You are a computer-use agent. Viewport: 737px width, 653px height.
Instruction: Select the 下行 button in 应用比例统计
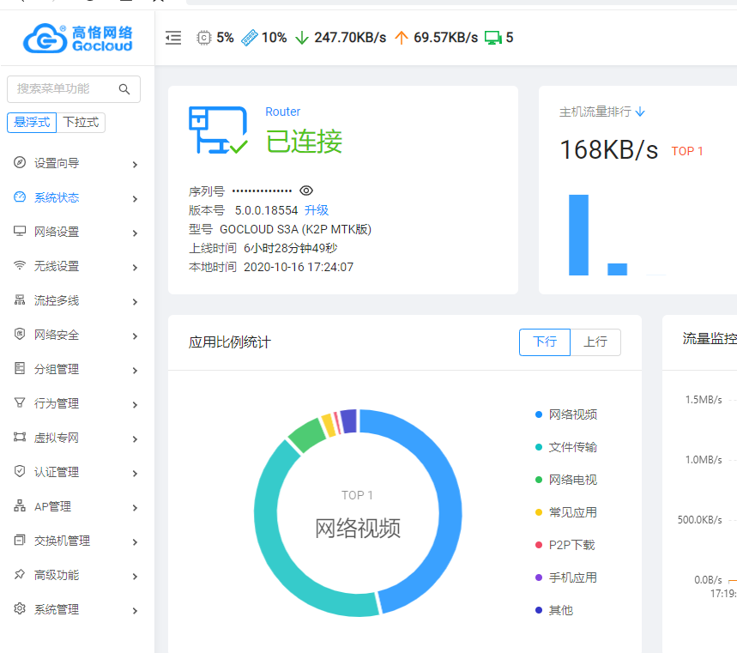click(545, 342)
